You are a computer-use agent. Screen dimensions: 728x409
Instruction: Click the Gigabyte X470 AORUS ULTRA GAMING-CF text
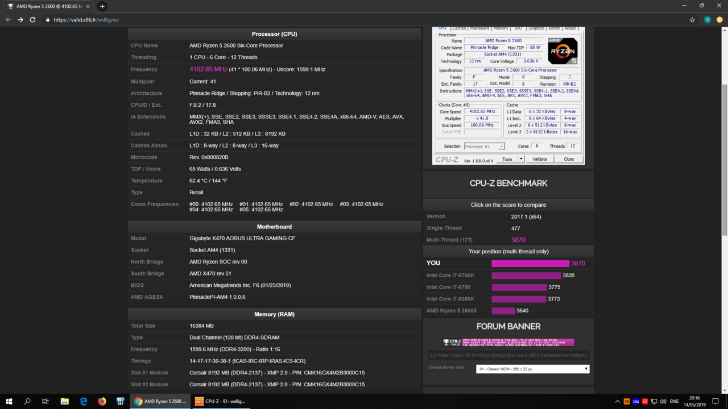tap(242, 239)
